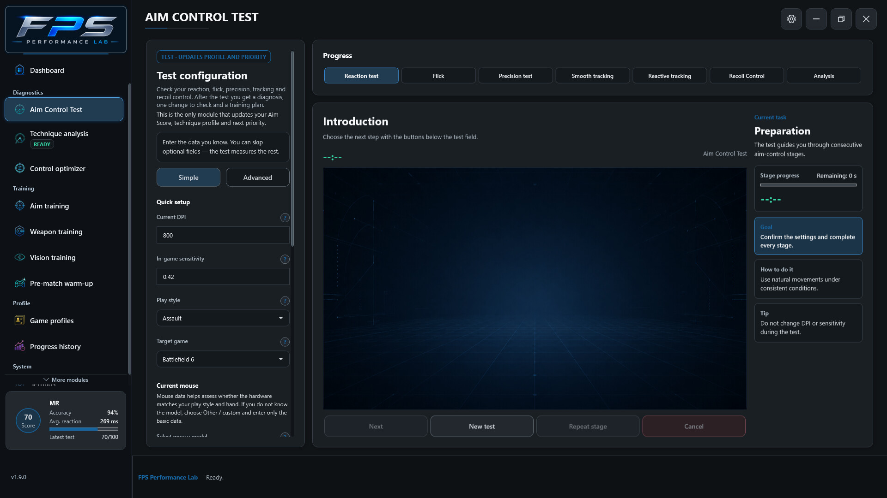Open Progress history page

(x=64, y=346)
